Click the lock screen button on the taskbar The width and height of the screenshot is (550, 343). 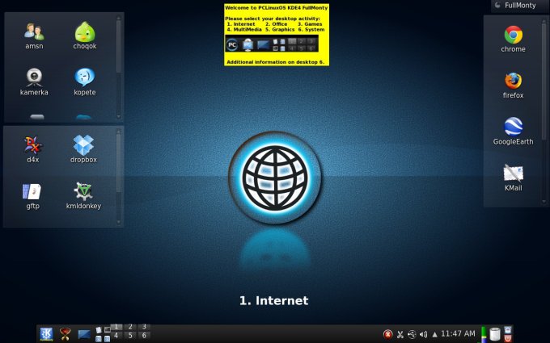click(x=508, y=330)
